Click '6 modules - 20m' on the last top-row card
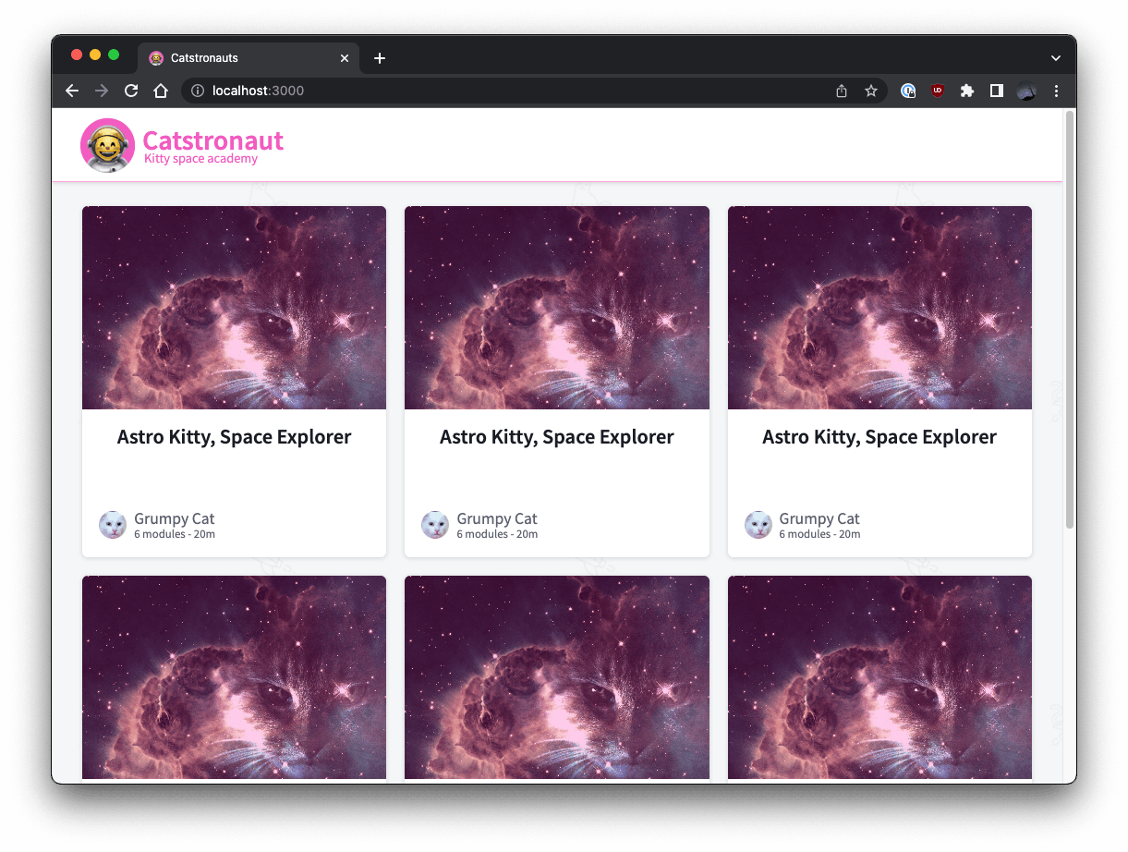Screen dimensions: 1128x852 819,534
